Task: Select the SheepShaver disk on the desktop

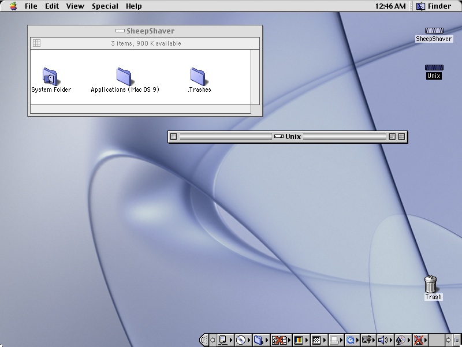Action: click(x=434, y=31)
